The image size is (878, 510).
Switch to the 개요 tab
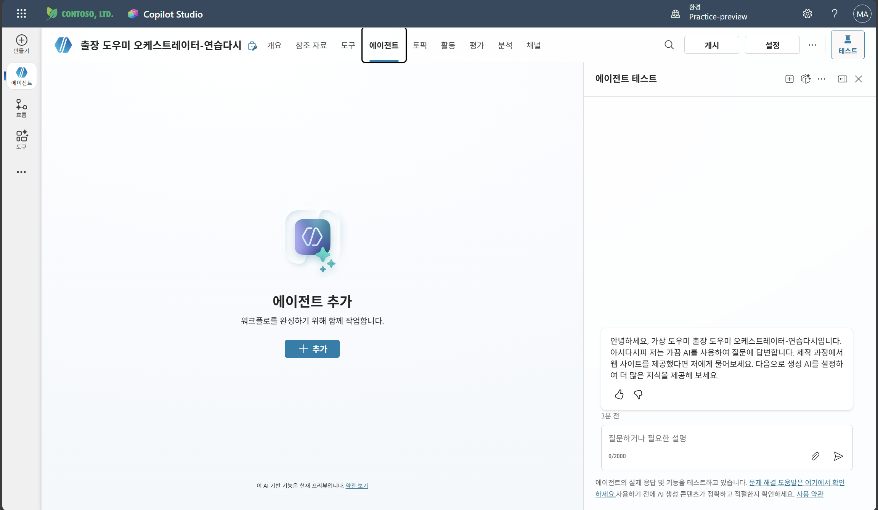(274, 45)
